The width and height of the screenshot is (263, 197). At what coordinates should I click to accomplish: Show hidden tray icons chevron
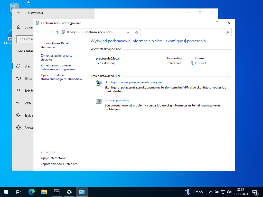[x=211, y=192]
